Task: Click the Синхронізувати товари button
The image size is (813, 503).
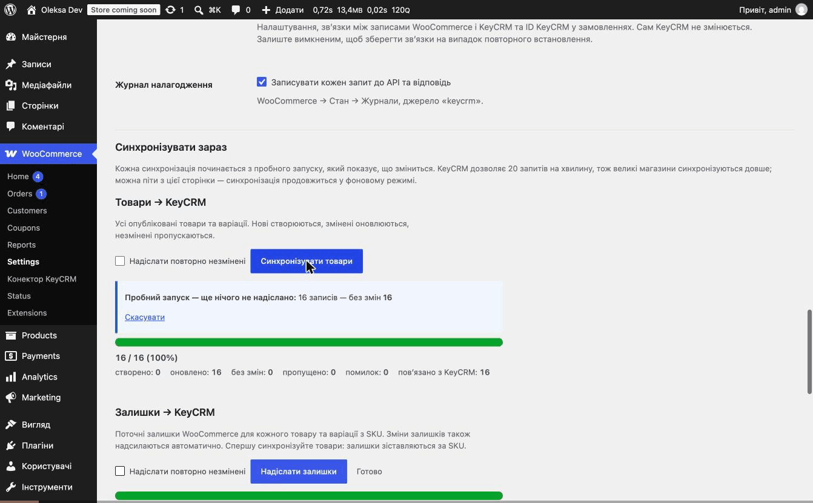Action: [x=307, y=261]
